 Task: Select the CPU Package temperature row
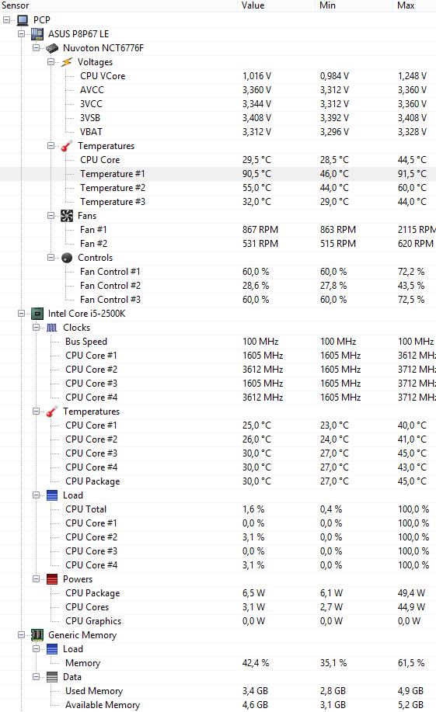[x=218, y=481]
